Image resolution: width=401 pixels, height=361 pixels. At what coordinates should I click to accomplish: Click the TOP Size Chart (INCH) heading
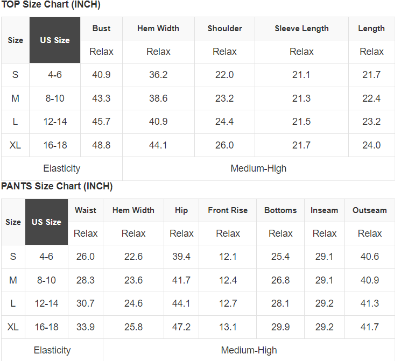click(51, 5)
